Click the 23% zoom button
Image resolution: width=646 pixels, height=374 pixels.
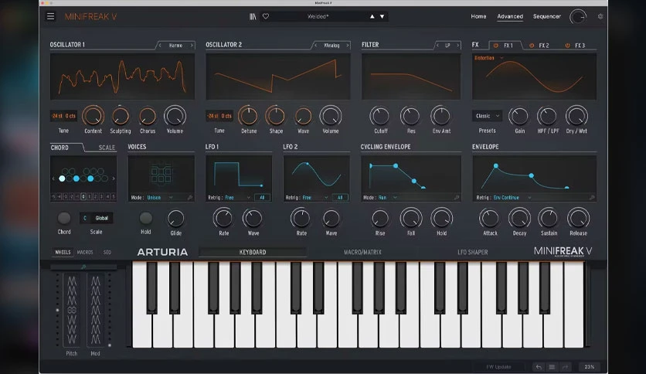[x=589, y=366]
